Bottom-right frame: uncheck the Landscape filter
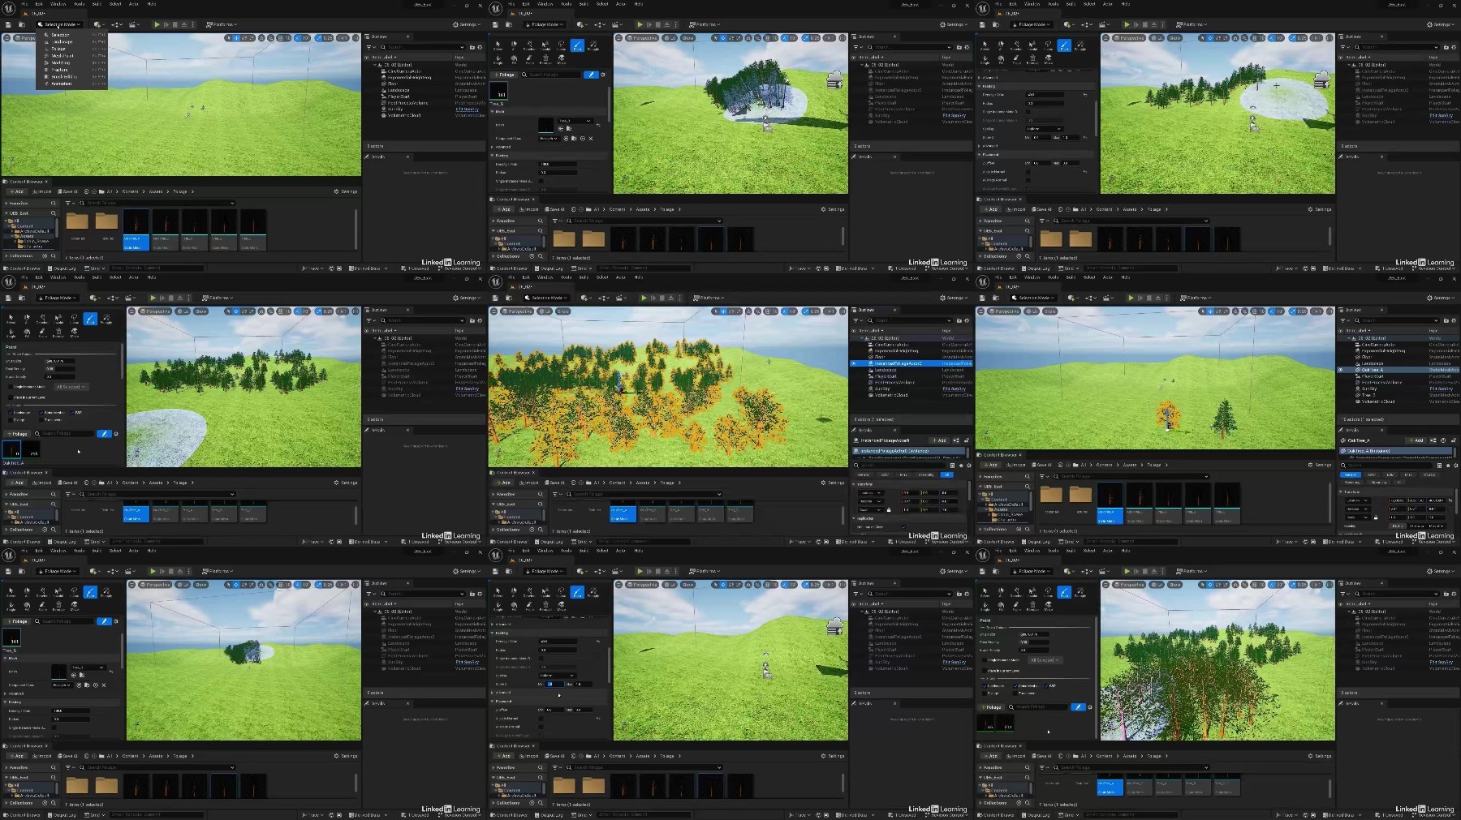This screenshot has width=1461, height=820. click(984, 686)
